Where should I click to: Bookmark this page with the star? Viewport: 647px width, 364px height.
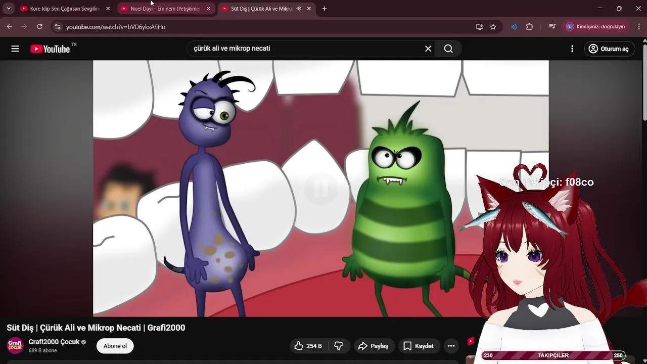[493, 27]
